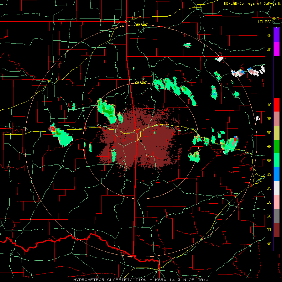Click the RF legend label
Viewport: 282px width, 282px height.
269,35
